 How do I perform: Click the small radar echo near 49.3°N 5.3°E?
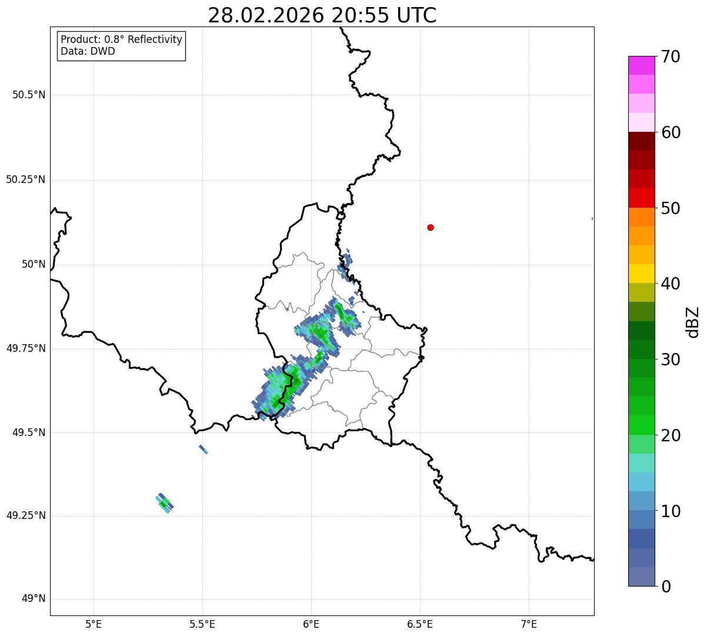pyautogui.click(x=165, y=503)
